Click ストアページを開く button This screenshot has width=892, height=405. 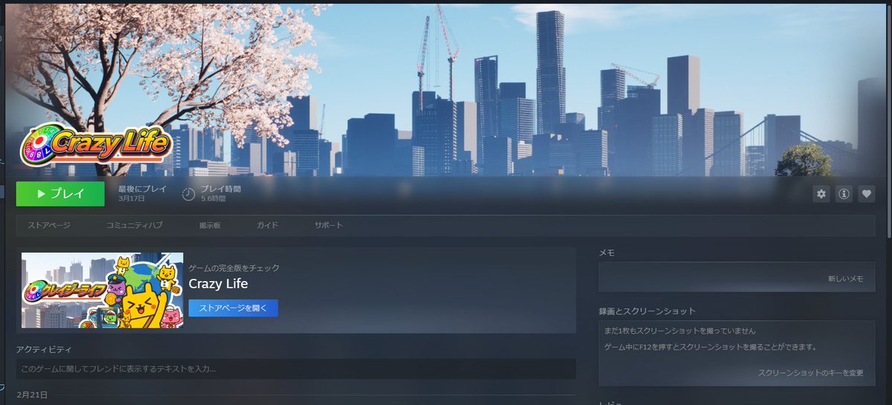(x=234, y=308)
